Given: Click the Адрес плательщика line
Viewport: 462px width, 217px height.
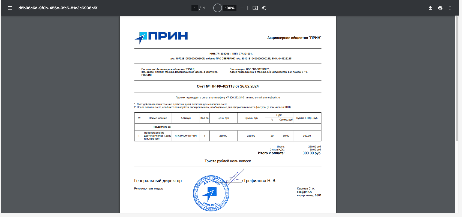Looking at the screenshot, I should point(268,72).
